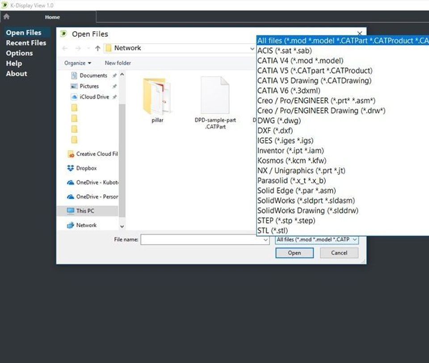This screenshot has width=429, height=363.
Task: Choose CATIA V4 (*.mod *.model) filter
Action: point(343,61)
